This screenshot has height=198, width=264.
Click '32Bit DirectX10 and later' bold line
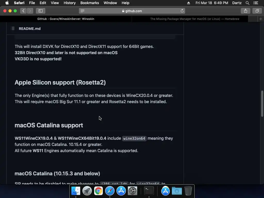(66, 53)
